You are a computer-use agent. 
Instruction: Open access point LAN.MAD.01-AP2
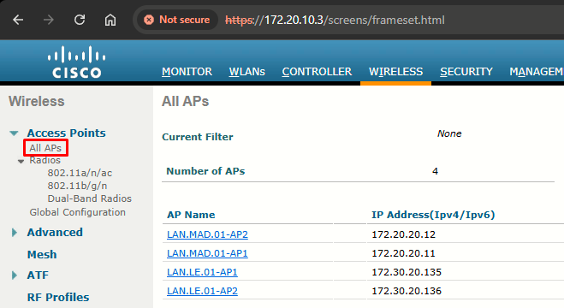(208, 234)
